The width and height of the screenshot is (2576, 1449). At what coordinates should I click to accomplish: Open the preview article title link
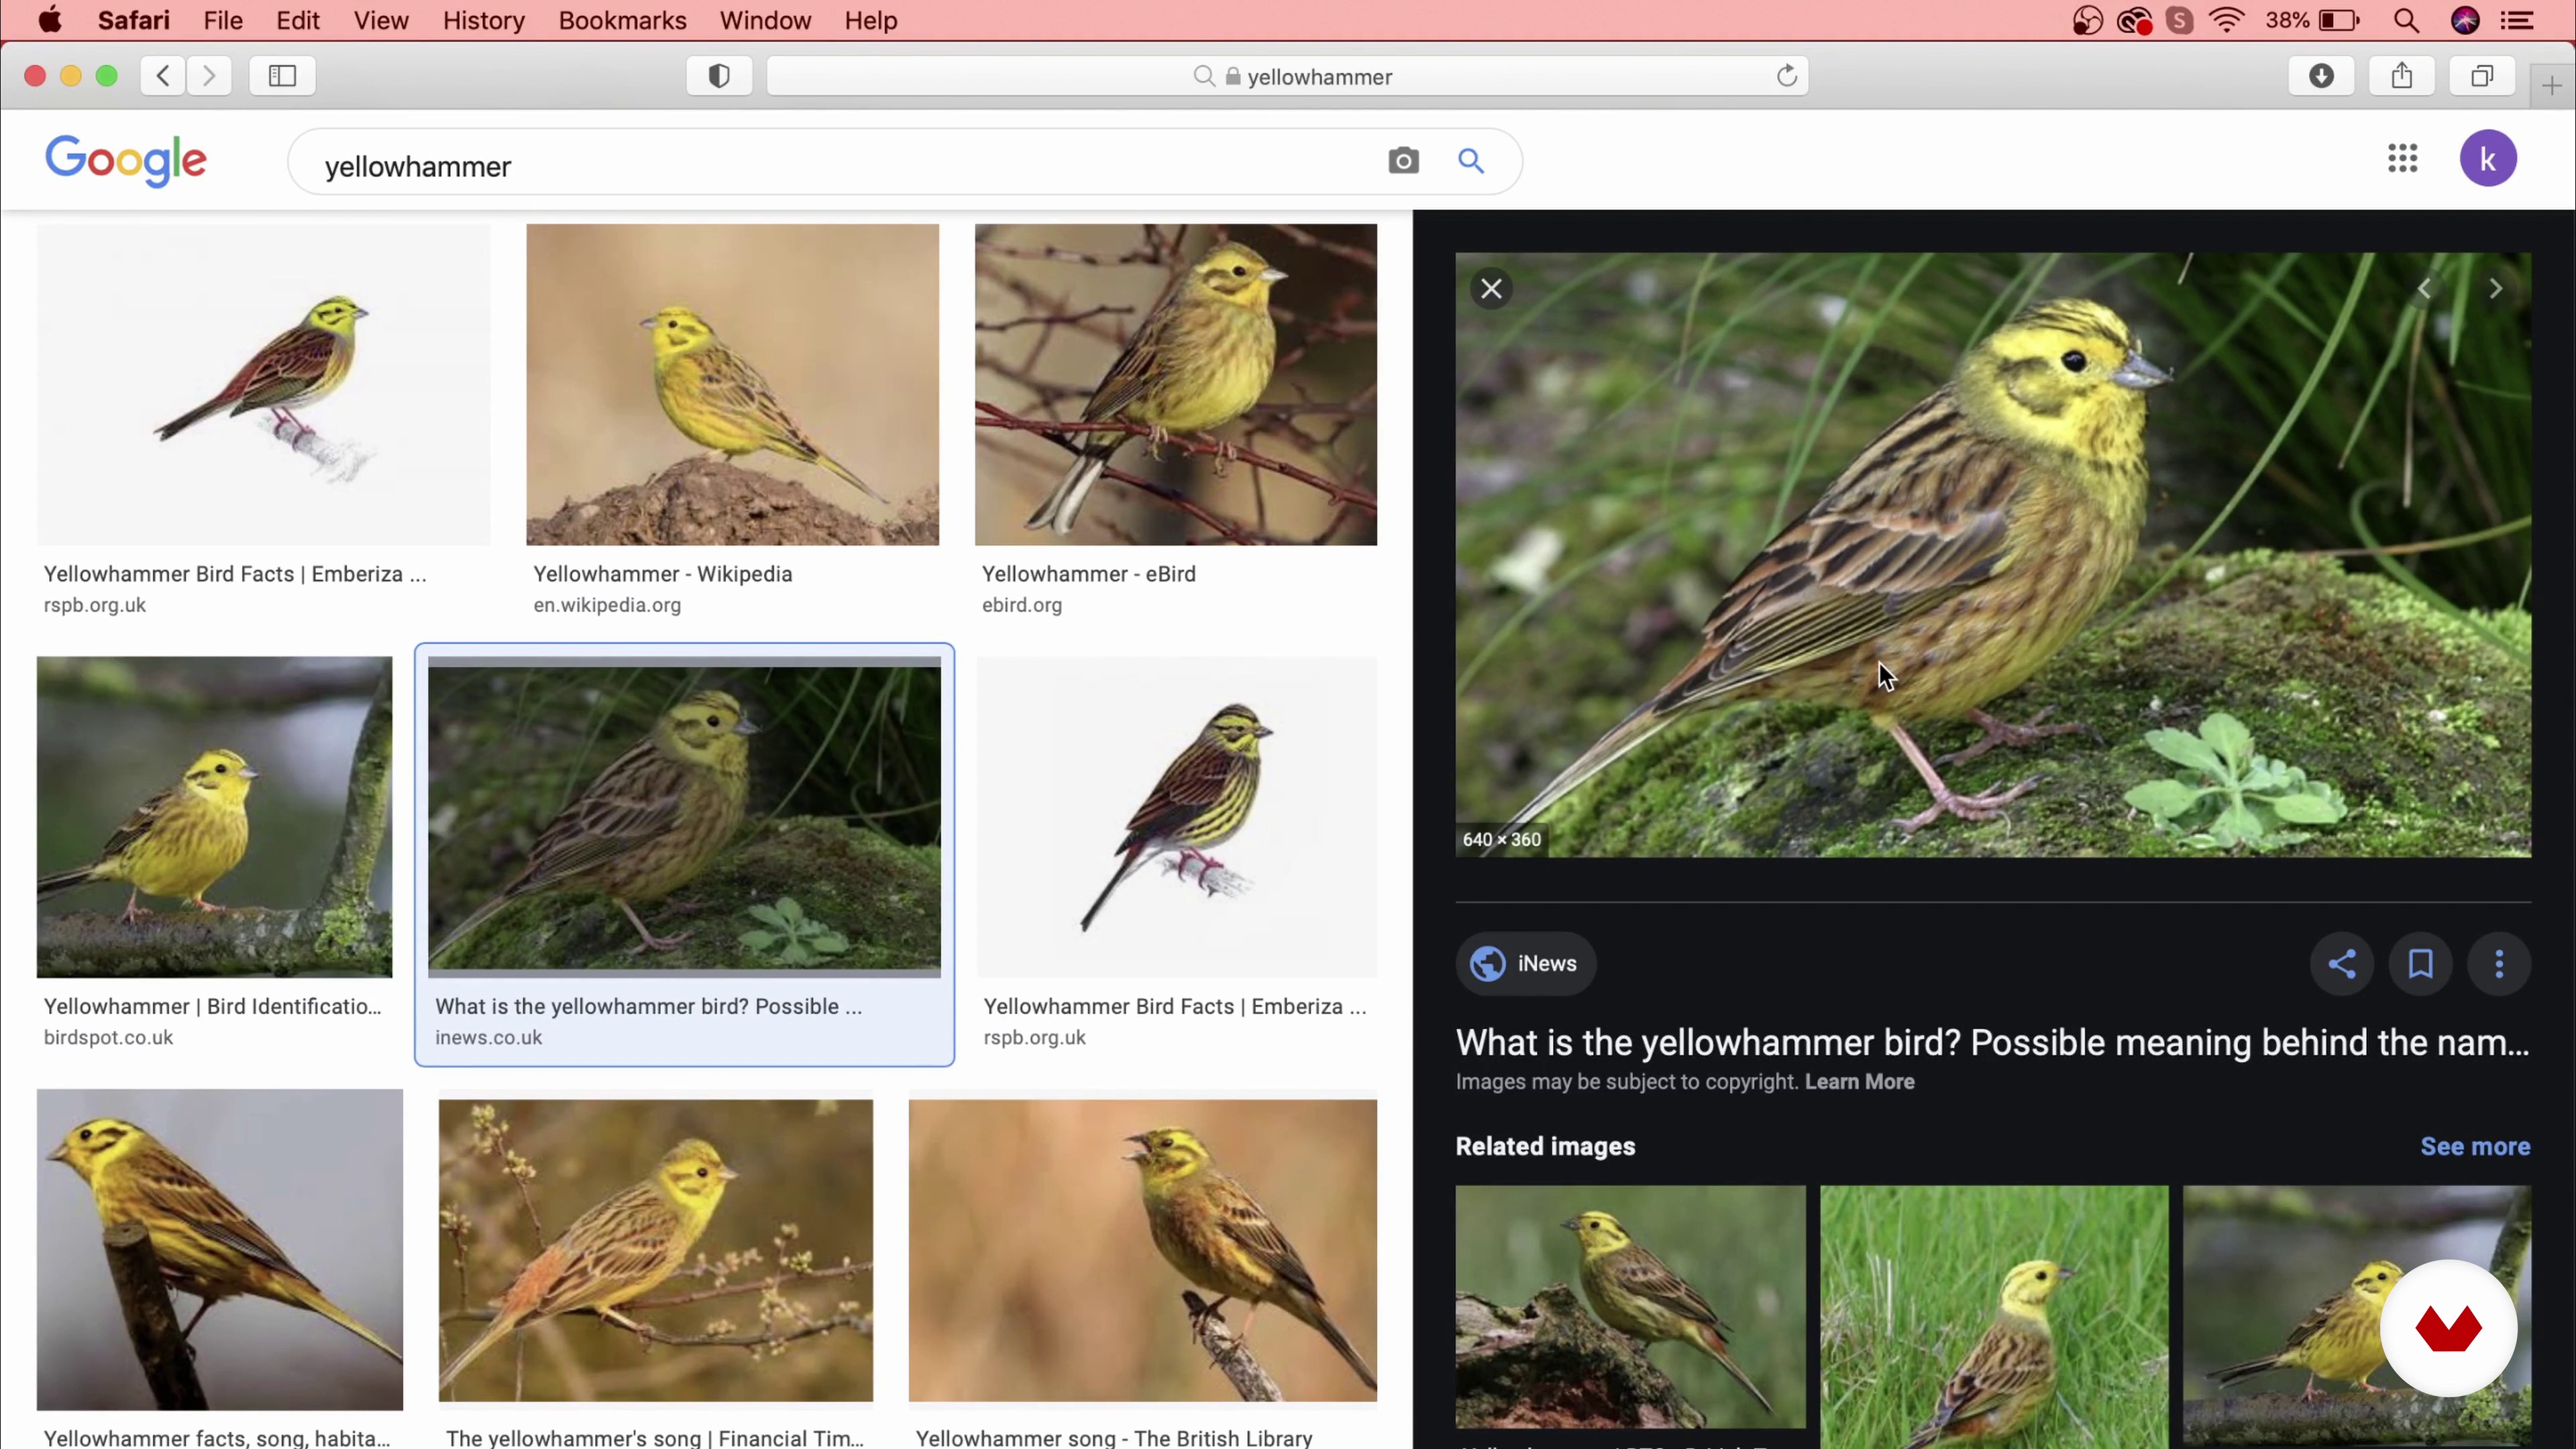(x=1992, y=1042)
